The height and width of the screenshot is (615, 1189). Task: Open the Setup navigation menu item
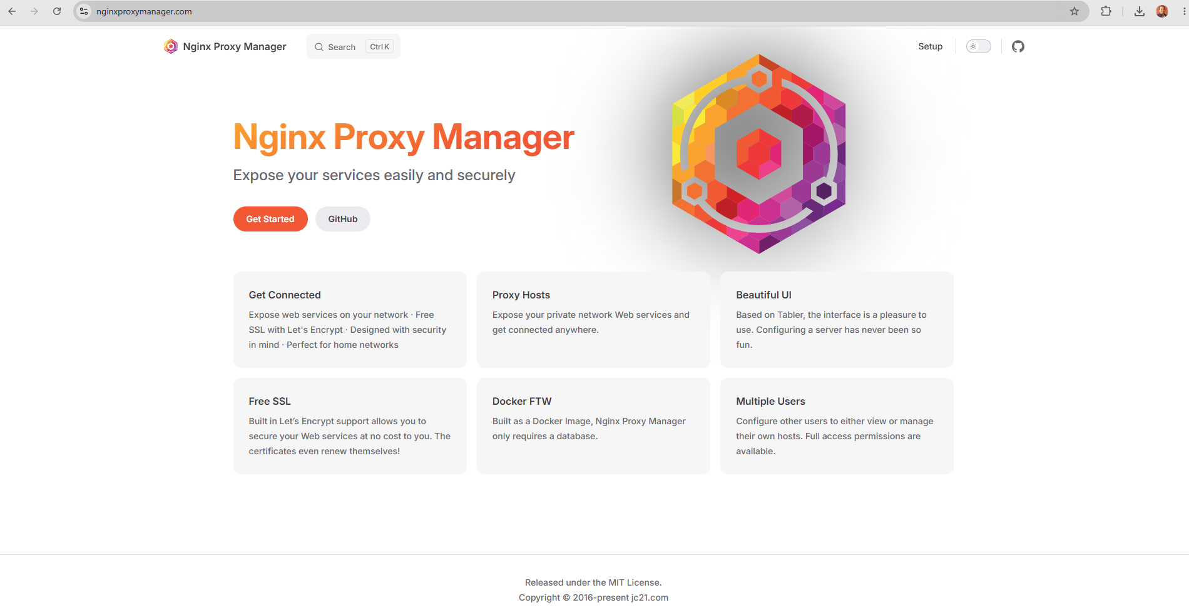(930, 46)
